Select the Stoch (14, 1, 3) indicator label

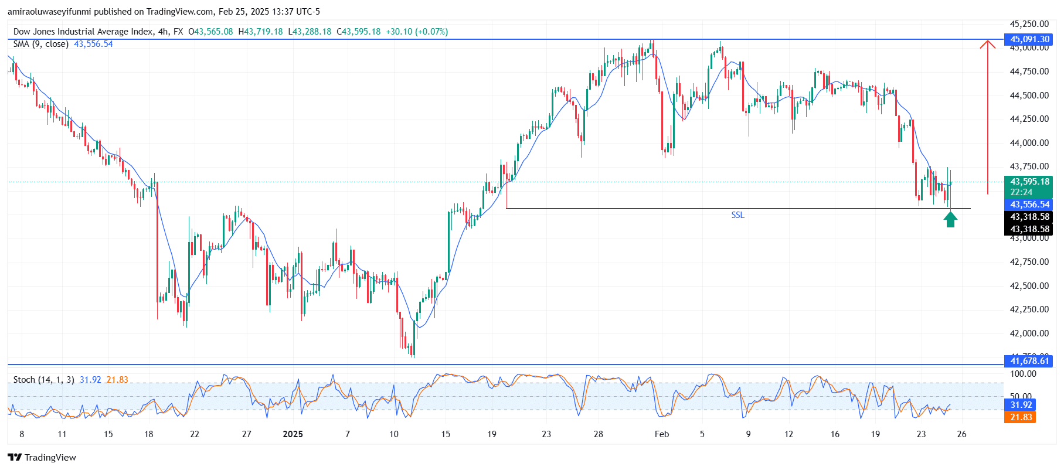click(44, 380)
